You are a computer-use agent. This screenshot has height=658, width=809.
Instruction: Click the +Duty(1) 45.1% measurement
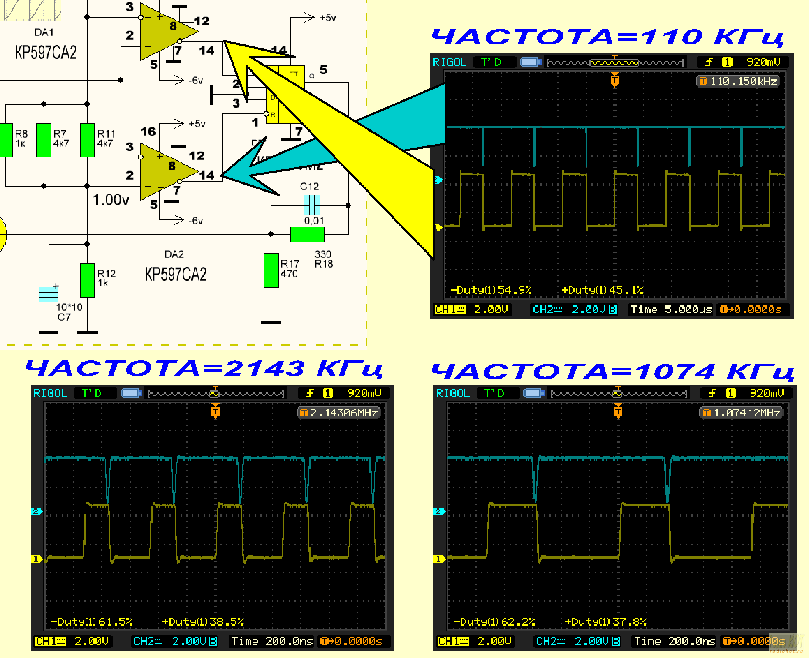[x=603, y=290]
